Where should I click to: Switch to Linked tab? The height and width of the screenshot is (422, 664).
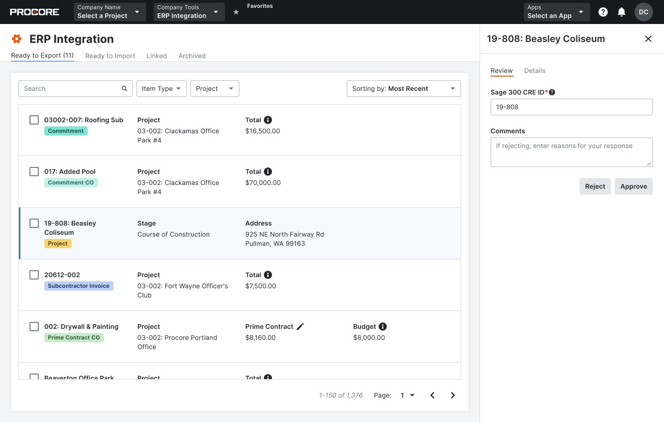click(157, 56)
